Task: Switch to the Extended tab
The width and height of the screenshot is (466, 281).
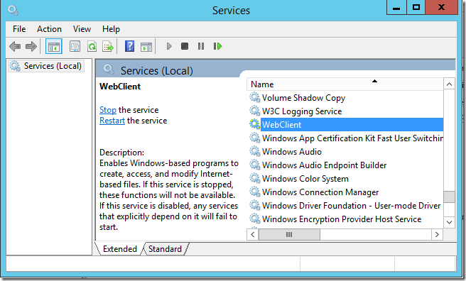Action: tap(120, 248)
